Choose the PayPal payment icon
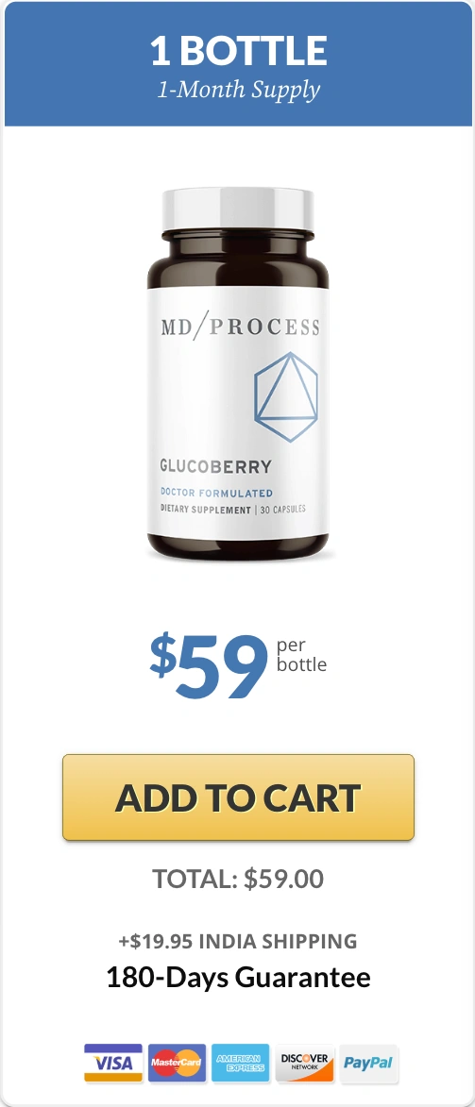The height and width of the screenshot is (1107, 475). 369,1064
